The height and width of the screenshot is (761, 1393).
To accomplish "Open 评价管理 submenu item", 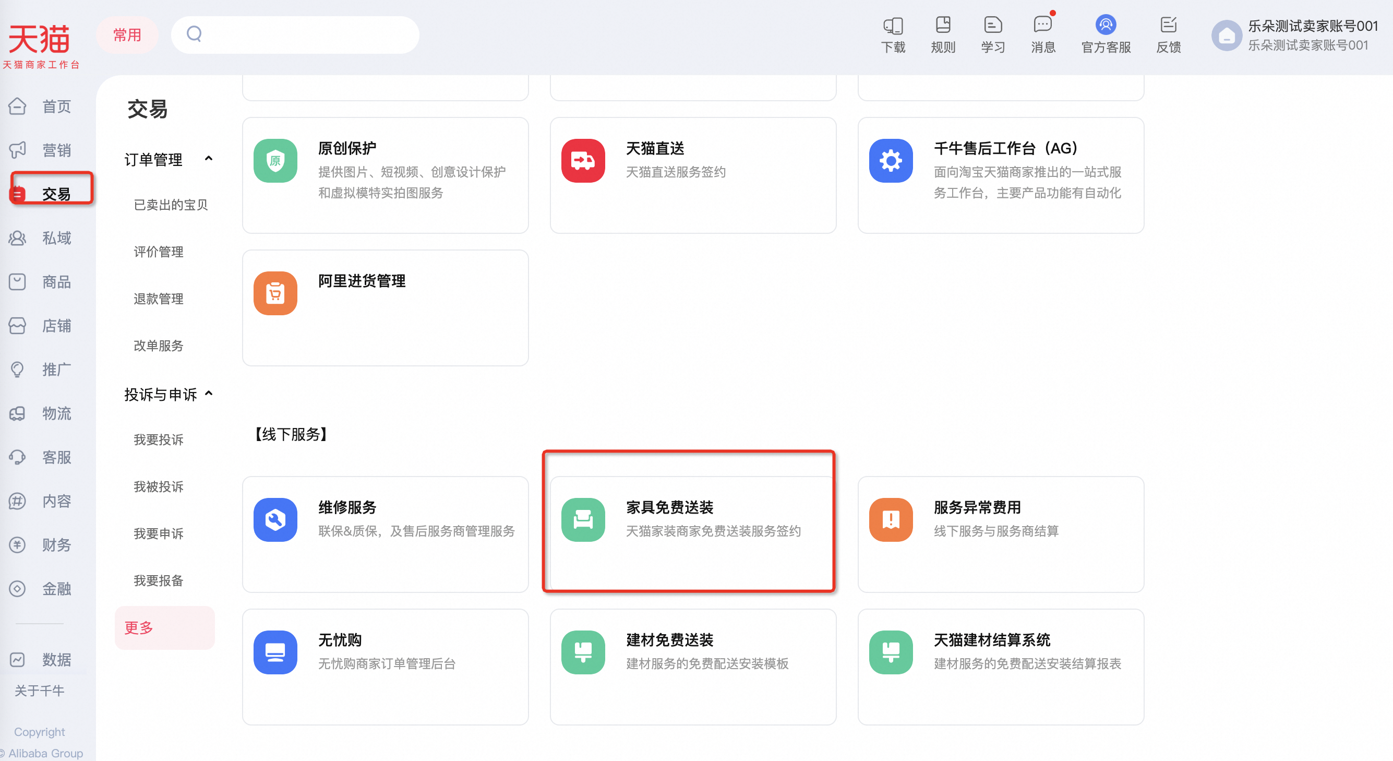I will 159,252.
